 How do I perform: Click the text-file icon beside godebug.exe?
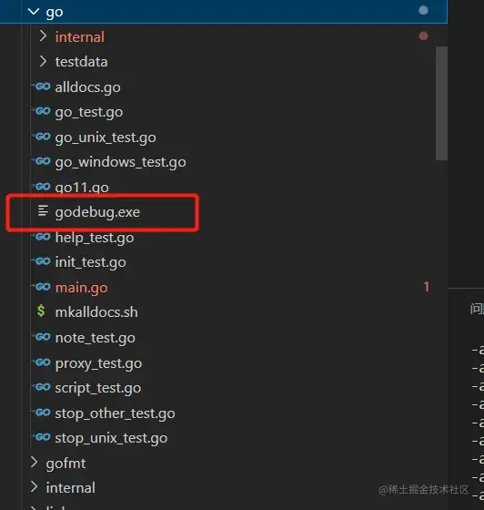(x=43, y=210)
